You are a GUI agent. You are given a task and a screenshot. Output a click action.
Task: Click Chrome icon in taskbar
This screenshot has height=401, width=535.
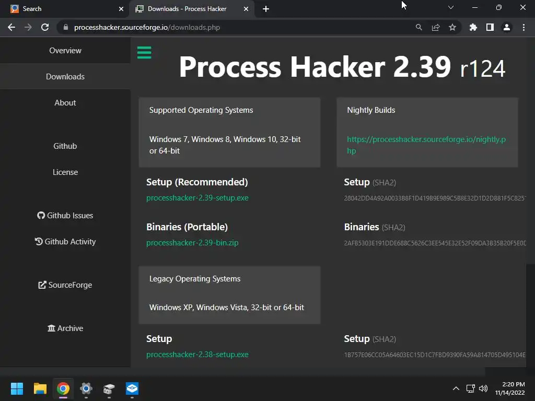(x=63, y=388)
